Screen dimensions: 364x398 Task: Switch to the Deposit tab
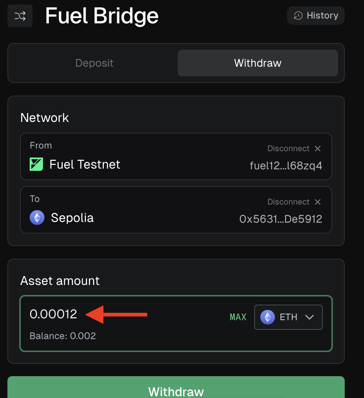click(94, 63)
